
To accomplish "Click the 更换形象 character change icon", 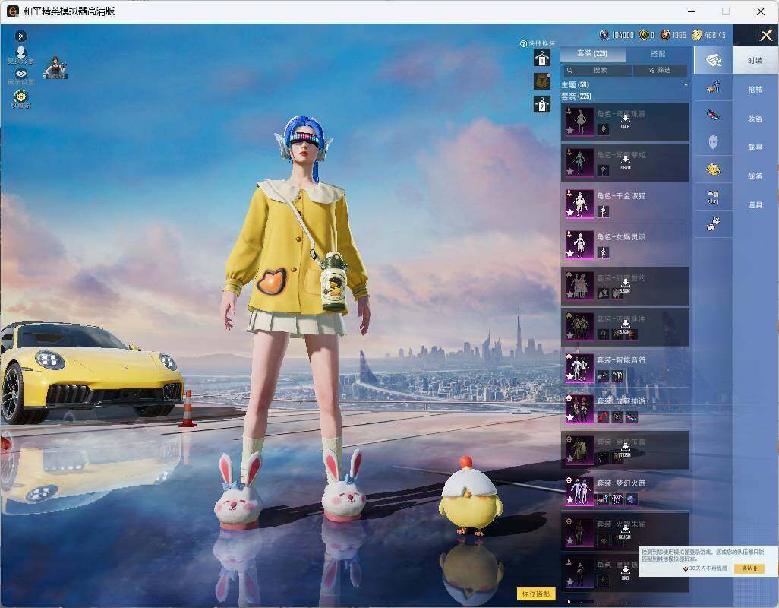I will (x=20, y=55).
